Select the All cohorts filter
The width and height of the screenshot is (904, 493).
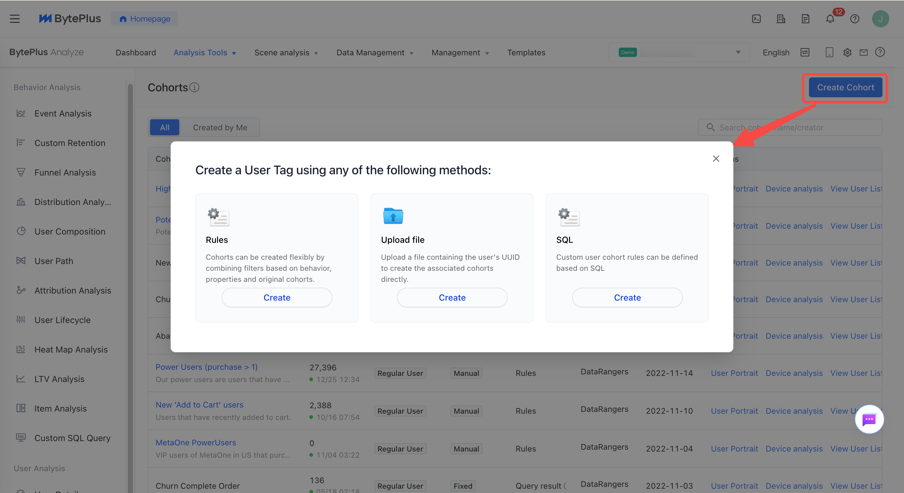(164, 127)
